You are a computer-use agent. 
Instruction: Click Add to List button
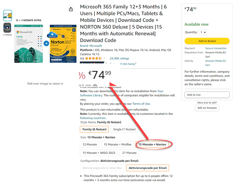[207, 95]
